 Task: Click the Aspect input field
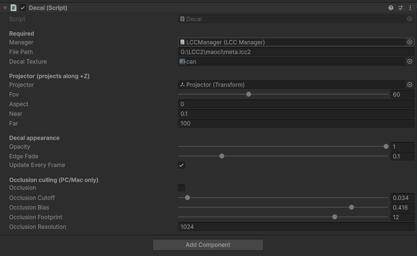[296, 104]
